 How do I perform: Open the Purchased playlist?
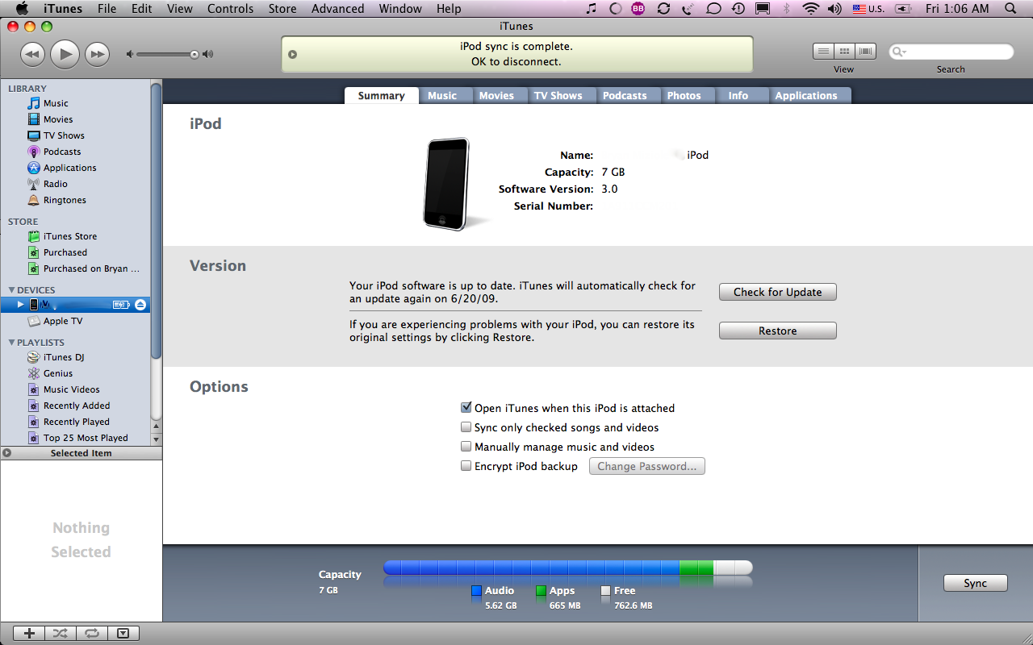65,252
